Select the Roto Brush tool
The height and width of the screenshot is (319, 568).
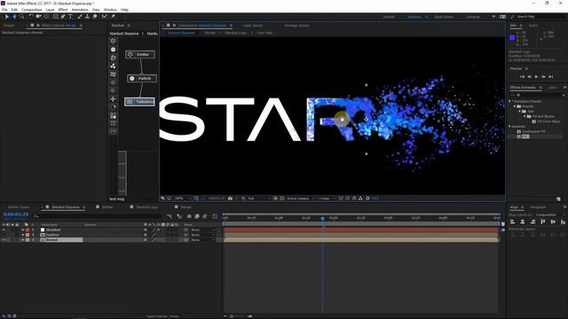click(105, 17)
